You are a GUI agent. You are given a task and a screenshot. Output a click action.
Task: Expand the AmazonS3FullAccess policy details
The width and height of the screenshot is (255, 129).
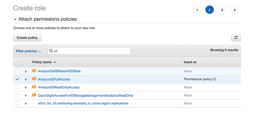(26, 79)
